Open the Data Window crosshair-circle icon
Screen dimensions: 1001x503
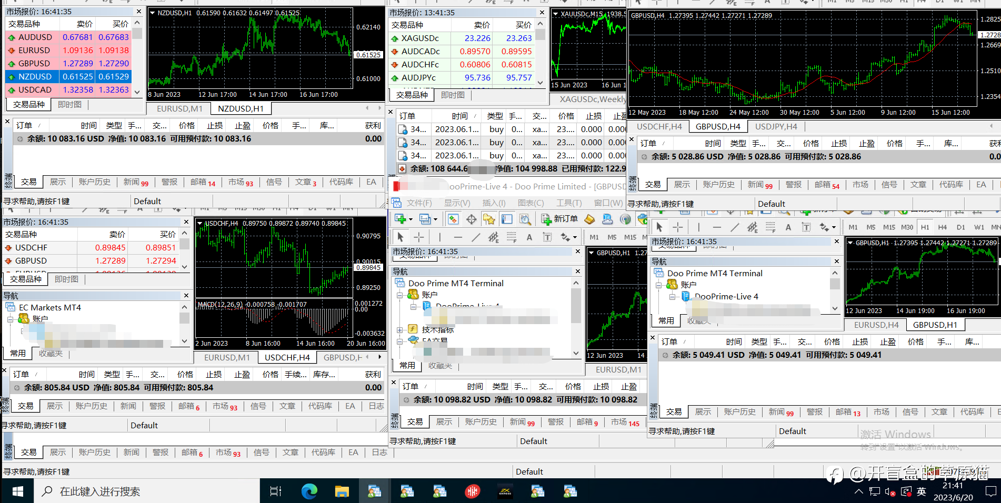click(472, 219)
